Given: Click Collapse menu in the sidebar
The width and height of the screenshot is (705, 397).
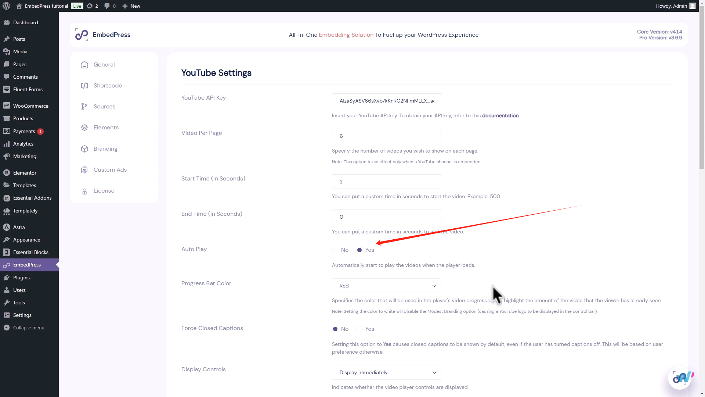Looking at the screenshot, I should [28, 328].
